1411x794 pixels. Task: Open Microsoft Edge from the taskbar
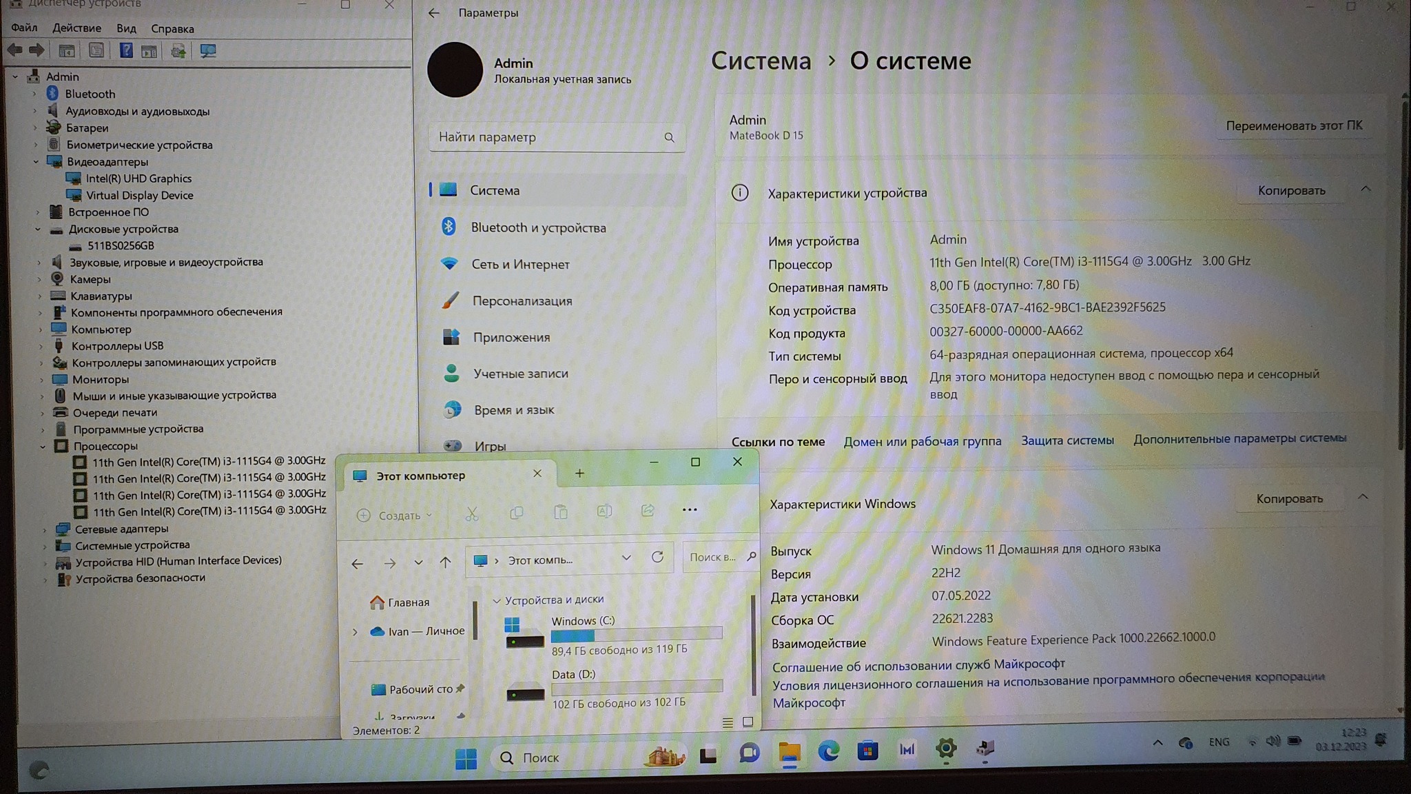tap(828, 751)
